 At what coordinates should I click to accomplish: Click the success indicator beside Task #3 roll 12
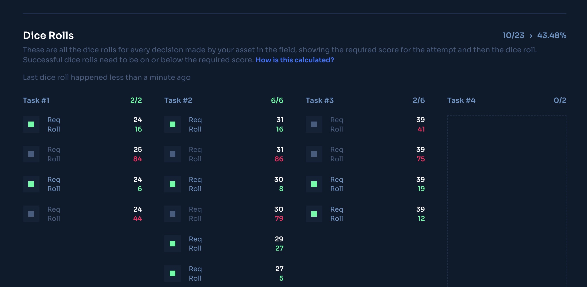click(x=314, y=214)
